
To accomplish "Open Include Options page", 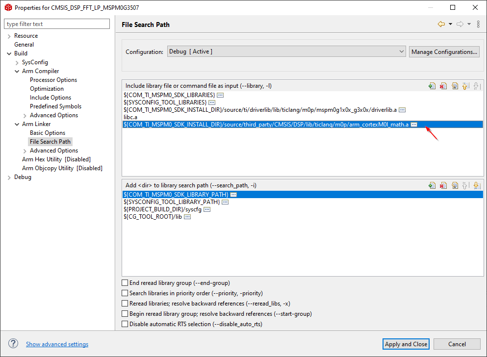I will pos(51,98).
